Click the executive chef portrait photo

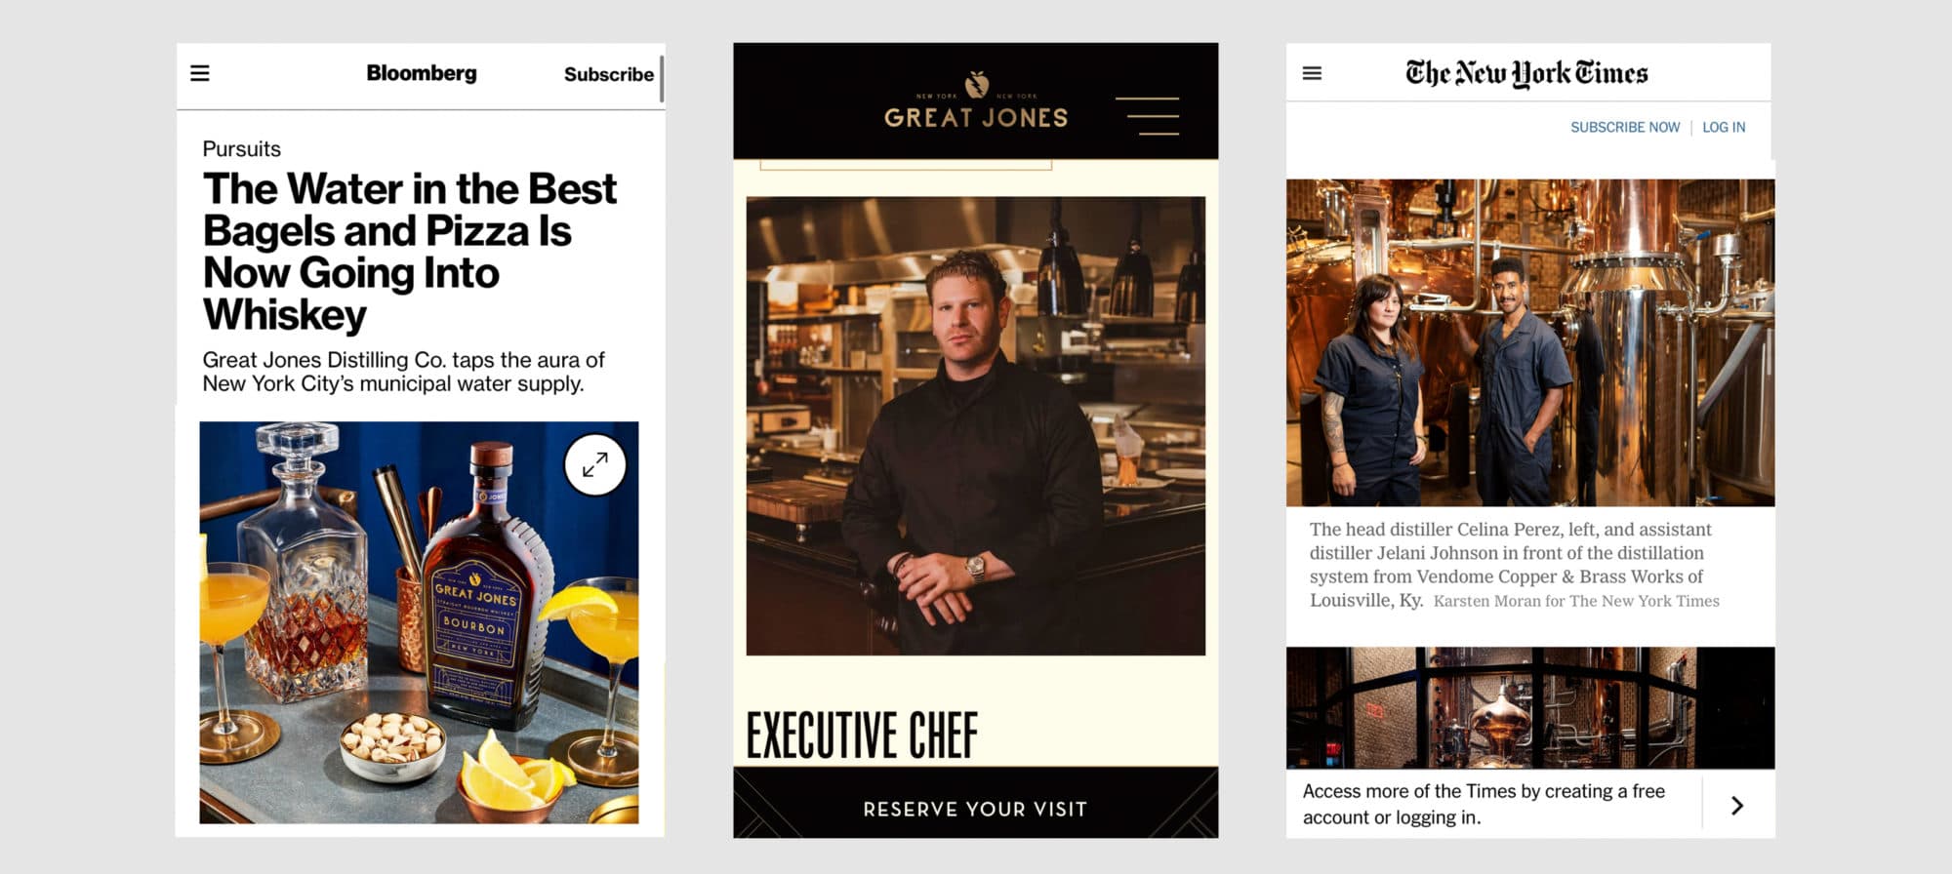(x=976, y=425)
